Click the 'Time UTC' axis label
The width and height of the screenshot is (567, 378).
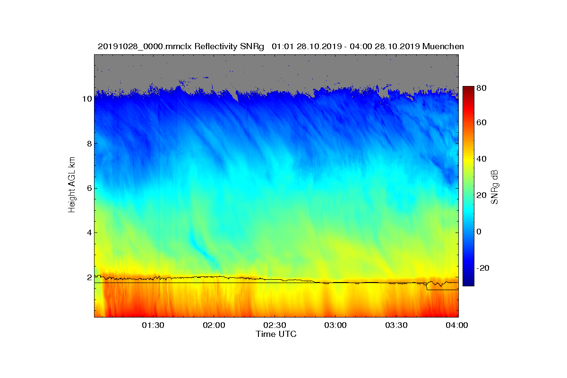[x=276, y=334]
